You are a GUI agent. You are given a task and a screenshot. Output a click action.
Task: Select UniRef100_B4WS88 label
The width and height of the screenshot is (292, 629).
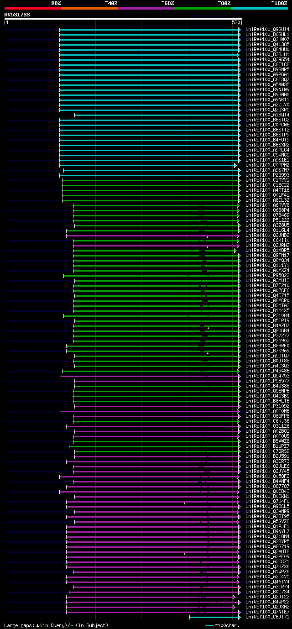267,386
